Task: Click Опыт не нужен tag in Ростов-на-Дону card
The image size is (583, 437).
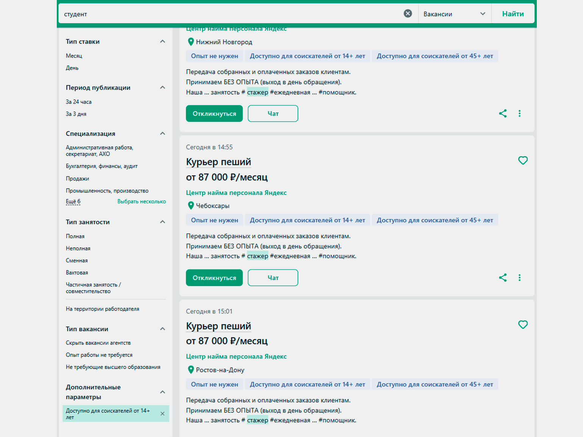Action: click(x=215, y=384)
